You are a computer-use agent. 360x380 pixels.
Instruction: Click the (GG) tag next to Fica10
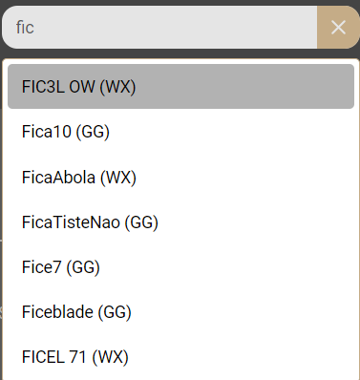[x=93, y=132]
